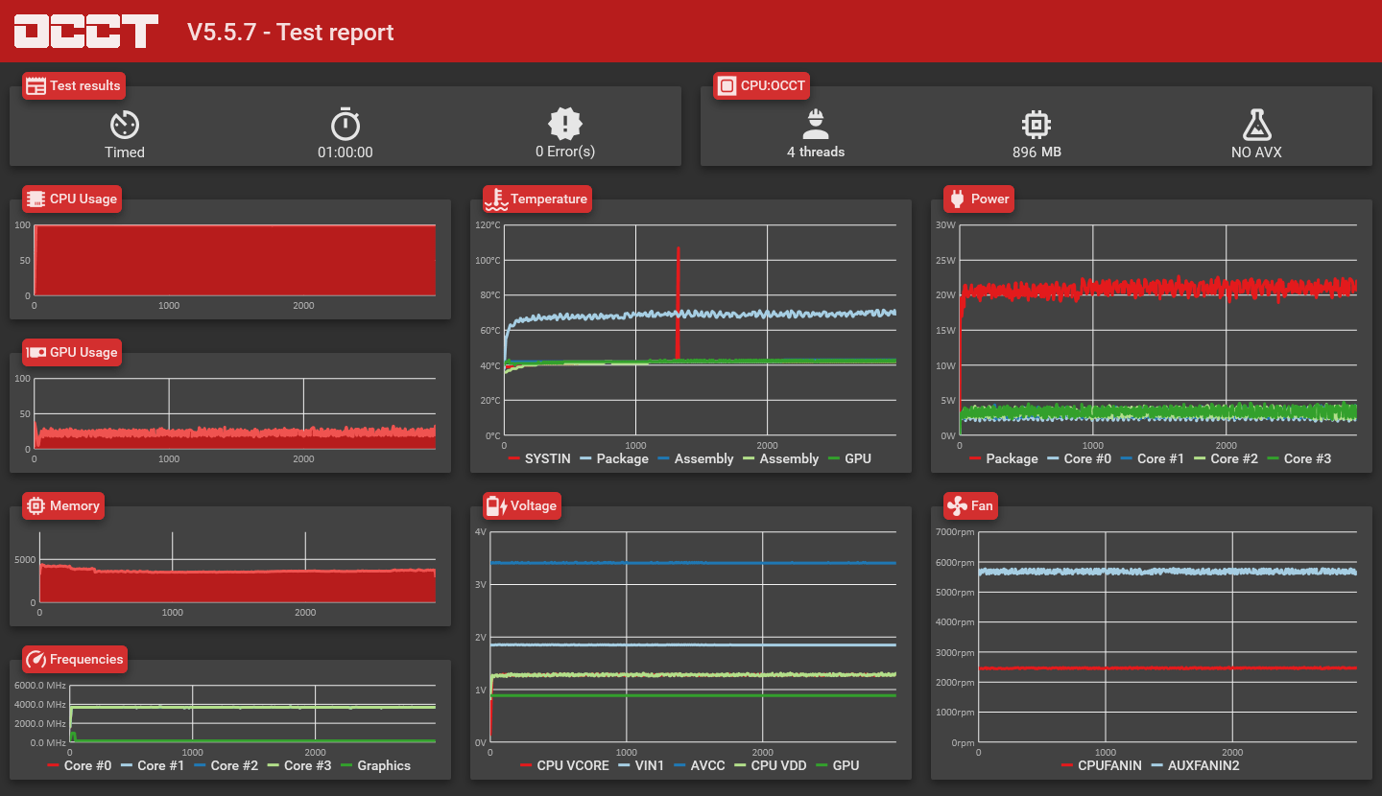1382x796 pixels.
Task: Click the Fan icon in Fan panel label
Action: (x=956, y=505)
